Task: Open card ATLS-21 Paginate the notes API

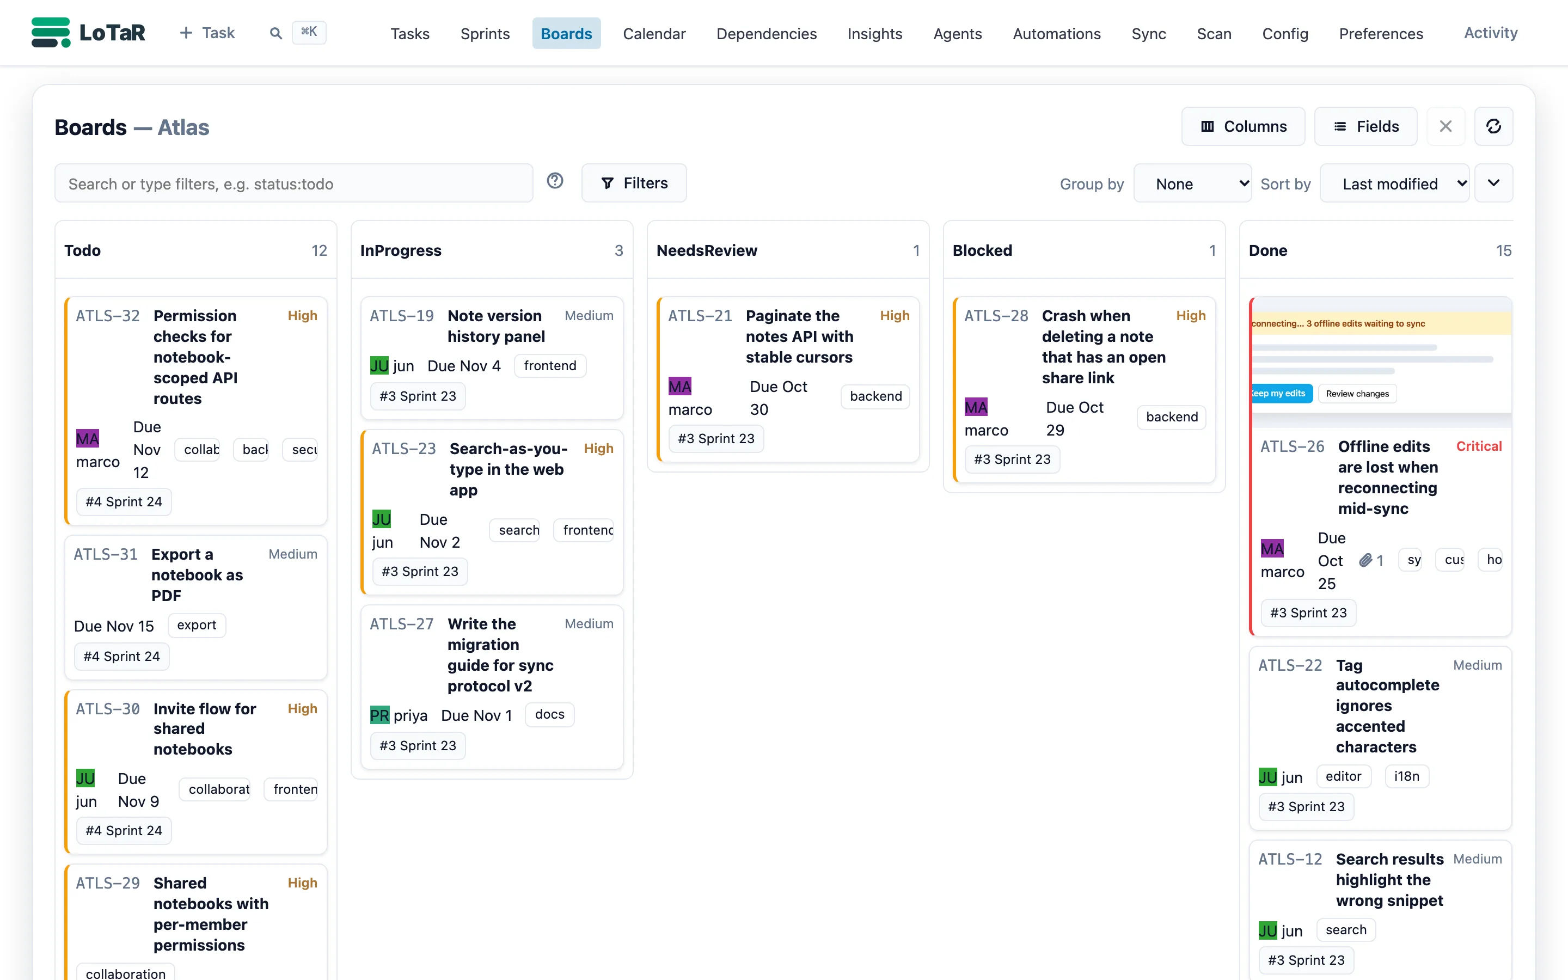Action: (x=799, y=336)
